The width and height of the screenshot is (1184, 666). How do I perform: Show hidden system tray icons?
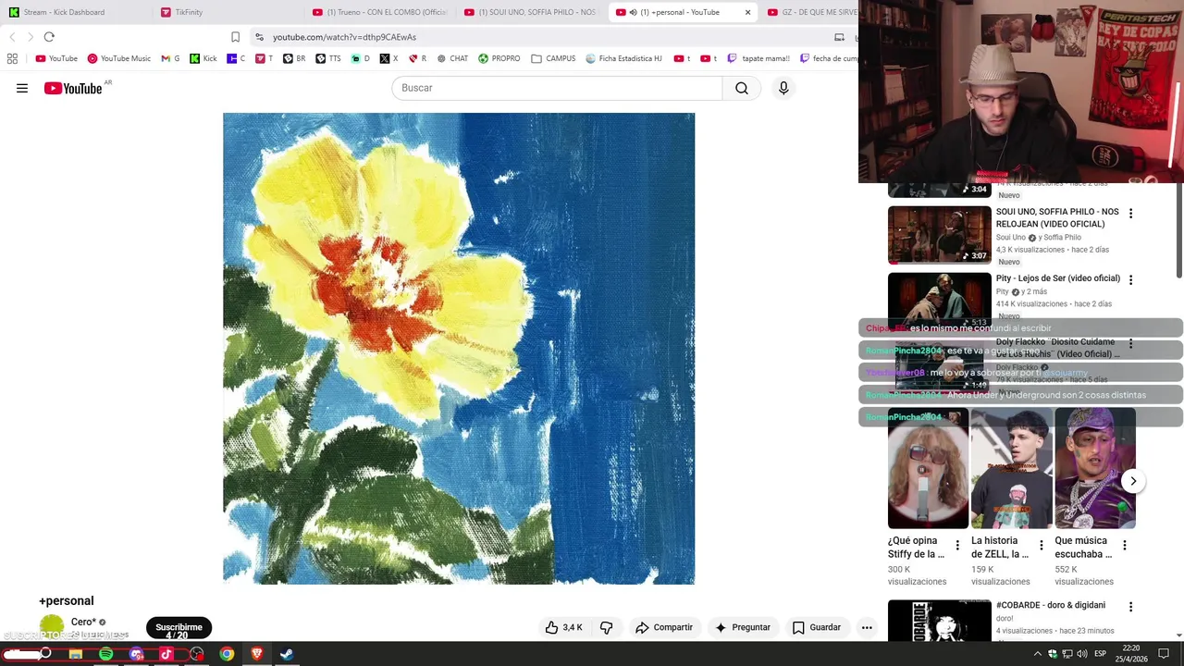1038,654
